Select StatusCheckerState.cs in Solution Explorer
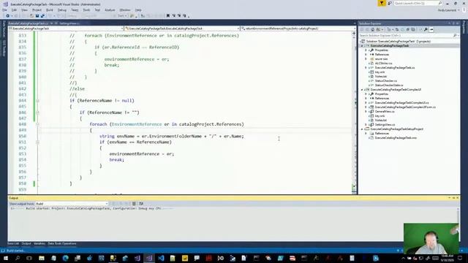468x263 pixels. click(389, 85)
